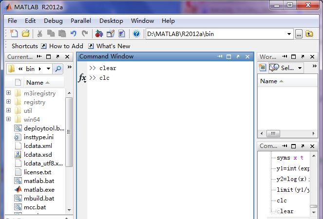Select mbuild.bat in file list
Image resolution: width=323 pixels, height=219 pixels.
39,199
